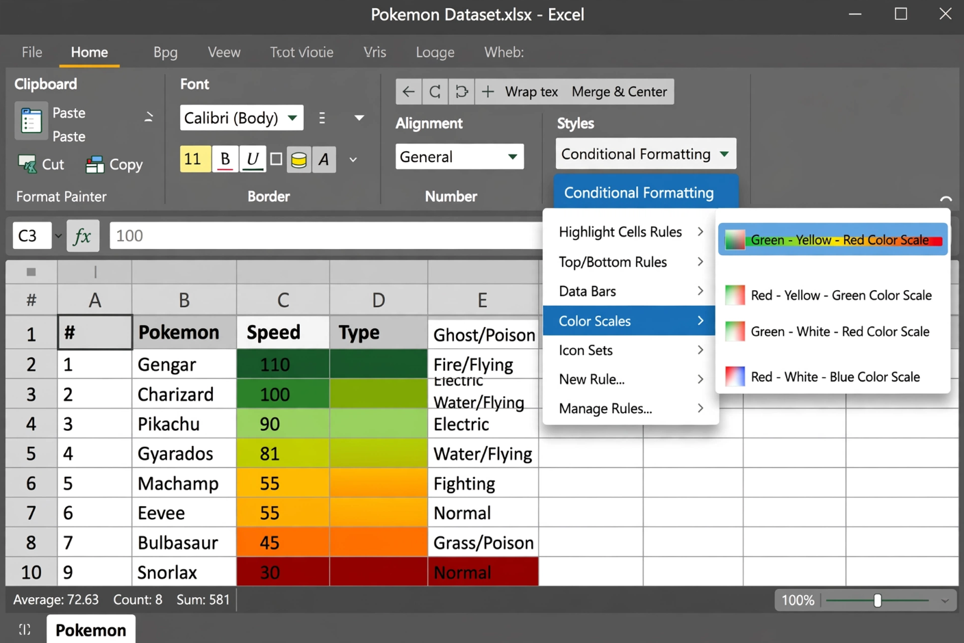The width and height of the screenshot is (964, 643).
Task: Open the File tab
Action: [x=31, y=52]
